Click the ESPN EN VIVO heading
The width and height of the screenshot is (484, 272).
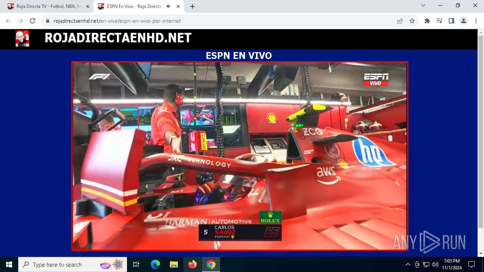239,56
